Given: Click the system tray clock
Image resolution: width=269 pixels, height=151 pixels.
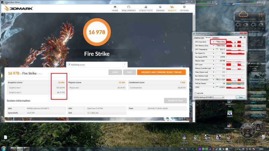Looking at the screenshot, I should point(261,149).
